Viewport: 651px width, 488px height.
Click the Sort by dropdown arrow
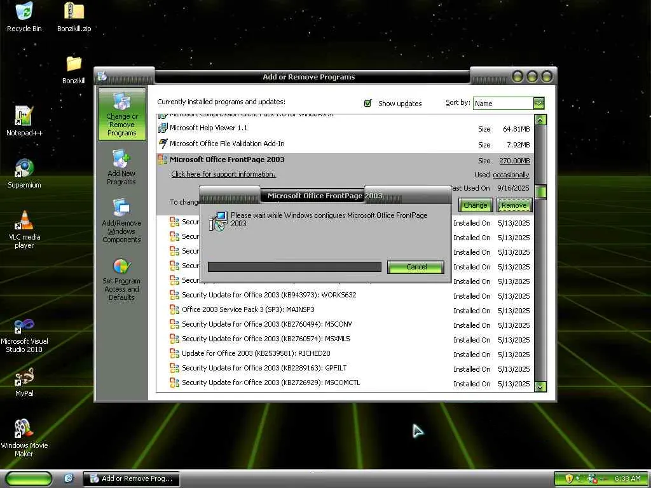[x=538, y=104]
